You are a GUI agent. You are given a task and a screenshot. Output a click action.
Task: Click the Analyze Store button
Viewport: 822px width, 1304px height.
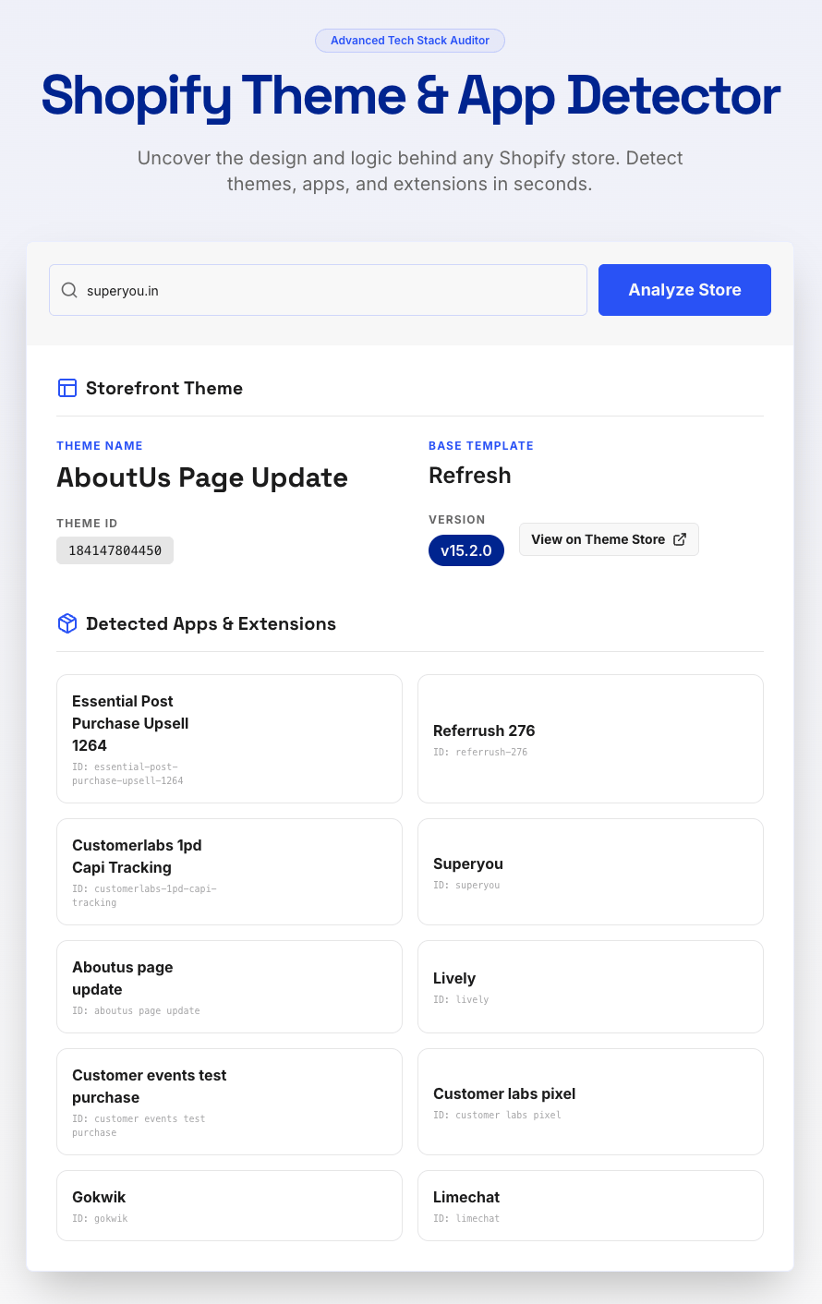pyautogui.click(x=684, y=290)
